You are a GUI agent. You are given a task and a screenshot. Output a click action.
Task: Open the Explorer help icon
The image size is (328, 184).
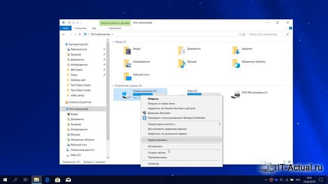tap(291, 28)
